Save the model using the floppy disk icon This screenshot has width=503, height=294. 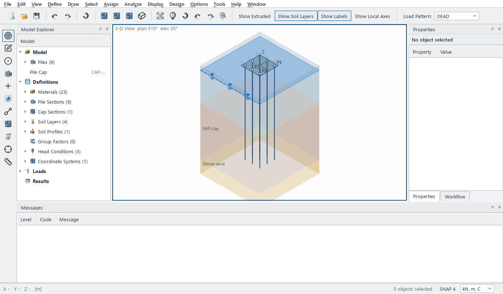(36, 16)
